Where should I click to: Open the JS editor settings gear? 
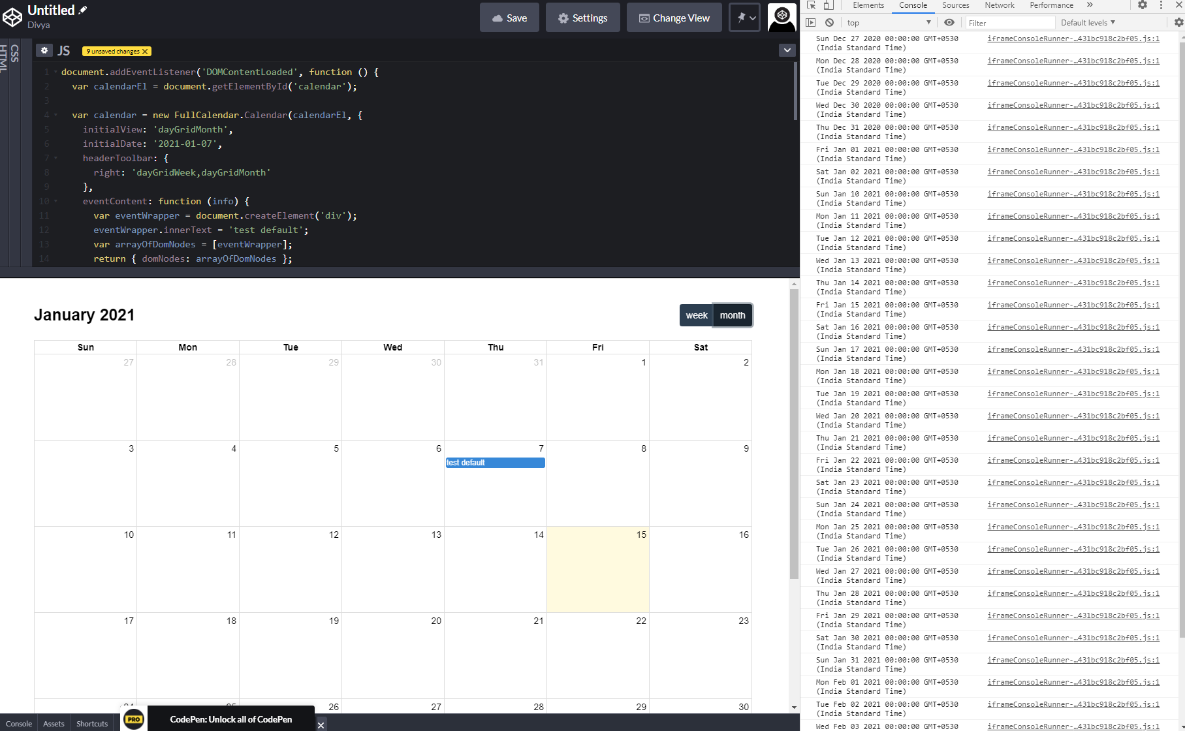(44, 50)
